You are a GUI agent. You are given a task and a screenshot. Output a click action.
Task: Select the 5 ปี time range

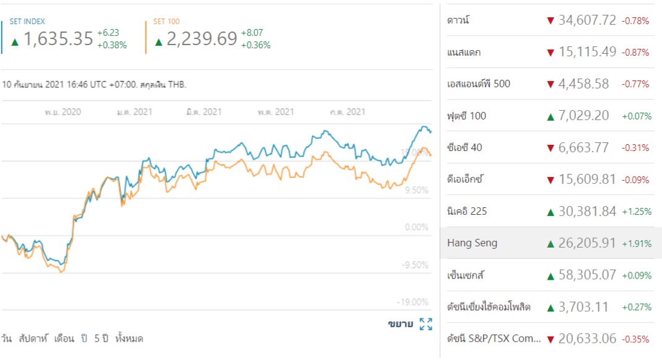pyautogui.click(x=101, y=339)
